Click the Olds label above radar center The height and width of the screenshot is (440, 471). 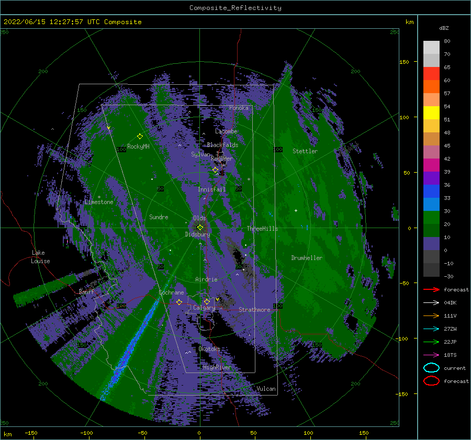pos(199,218)
